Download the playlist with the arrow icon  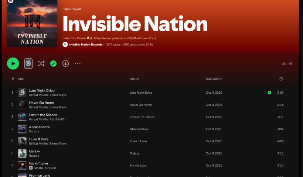pyautogui.click(x=65, y=63)
